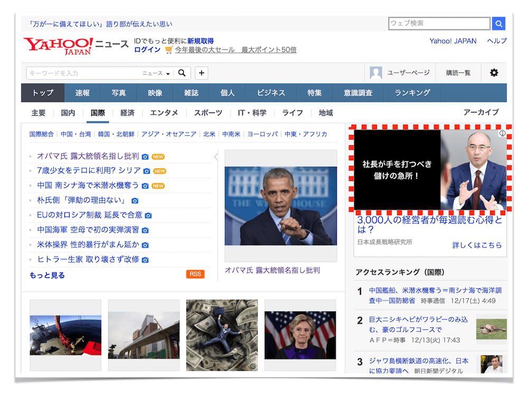528x396 pixels.
Task: Open the settings gear icon
Action: [493, 73]
